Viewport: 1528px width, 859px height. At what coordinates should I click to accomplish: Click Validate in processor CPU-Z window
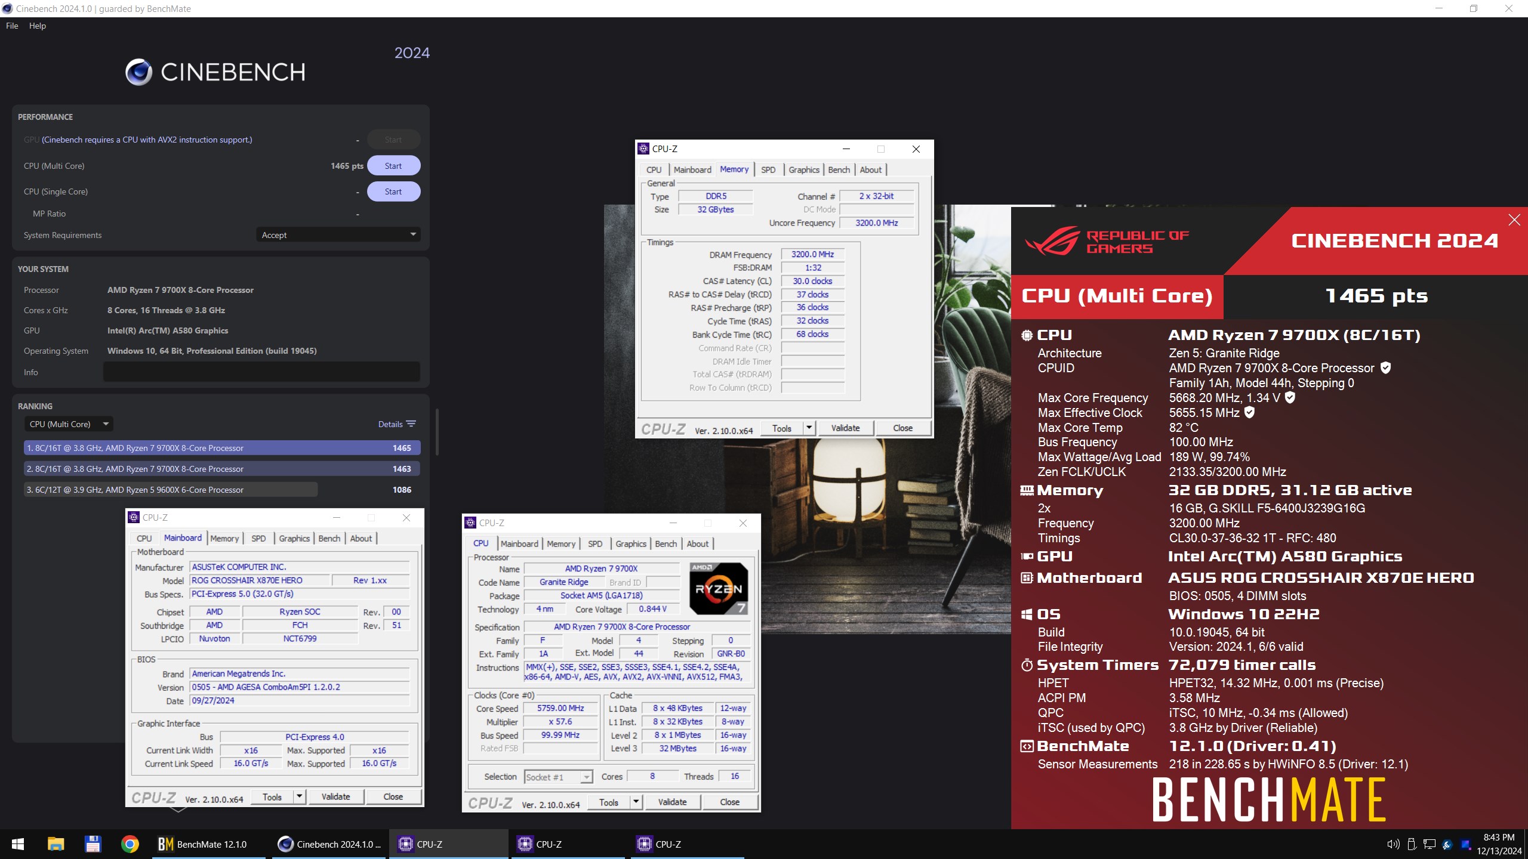pos(672,802)
